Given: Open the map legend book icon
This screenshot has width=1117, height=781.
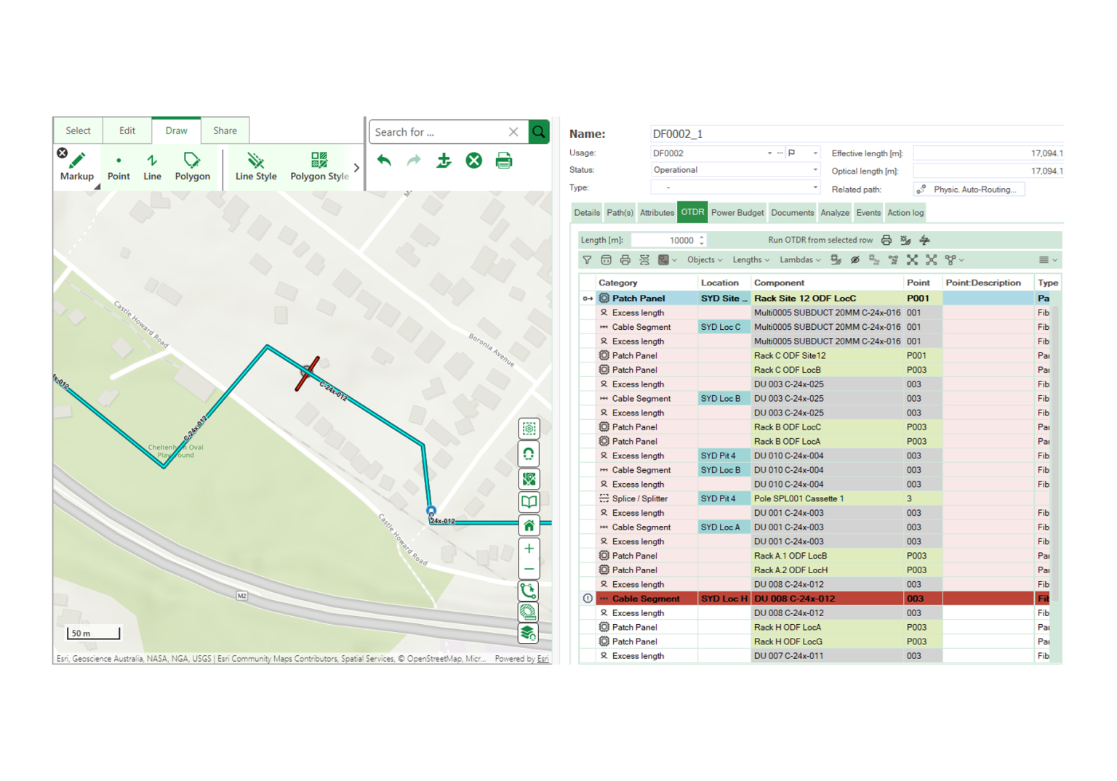Looking at the screenshot, I should (529, 502).
